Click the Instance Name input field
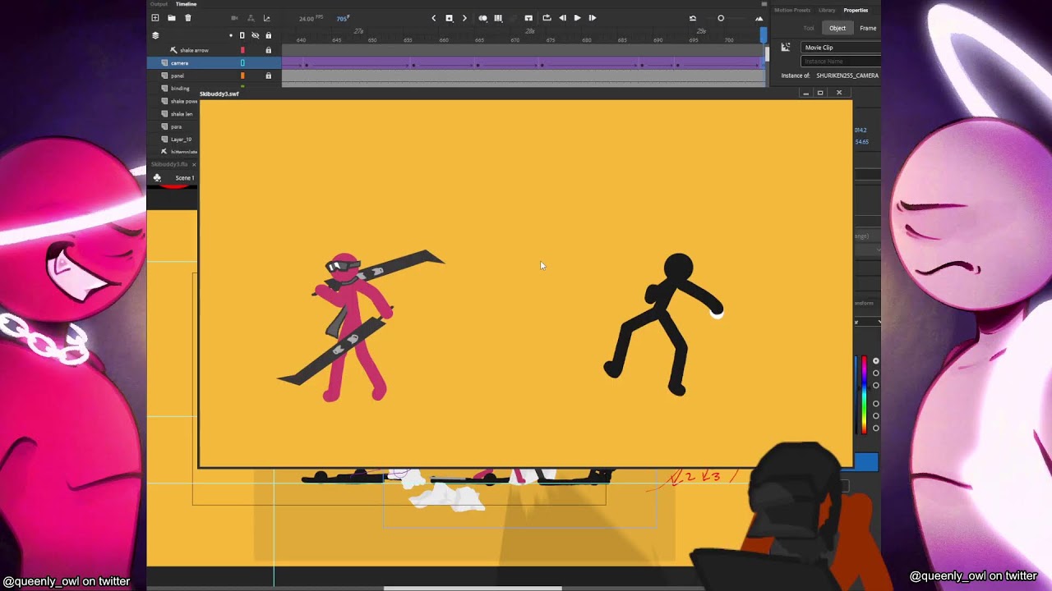 coord(841,61)
